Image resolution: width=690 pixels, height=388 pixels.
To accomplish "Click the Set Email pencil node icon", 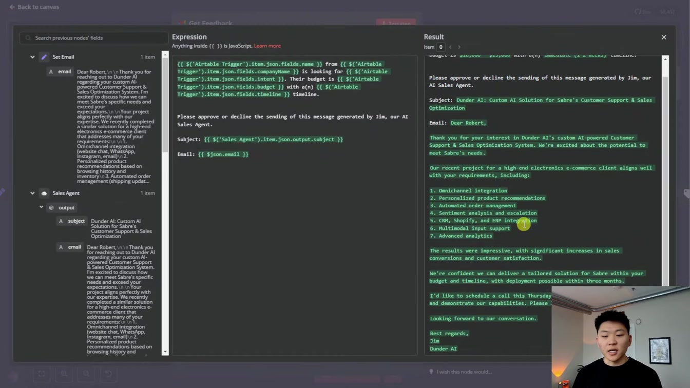I will [44, 57].
